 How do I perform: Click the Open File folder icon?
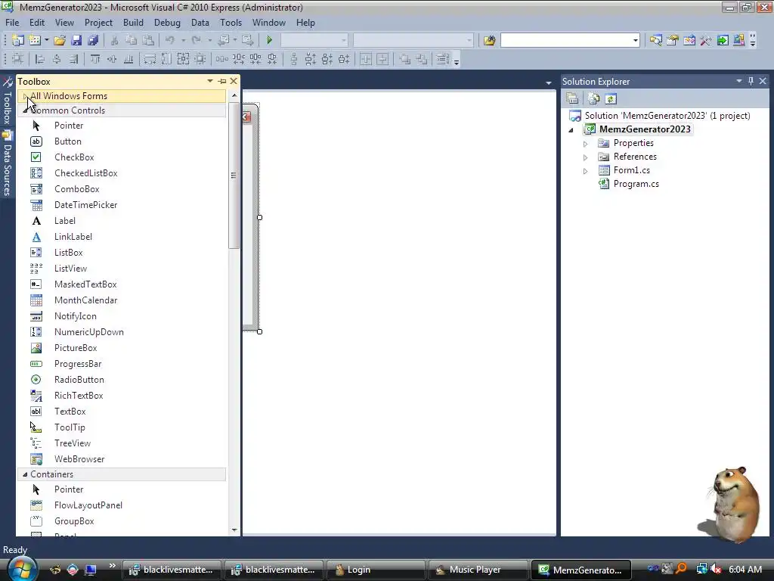60,40
